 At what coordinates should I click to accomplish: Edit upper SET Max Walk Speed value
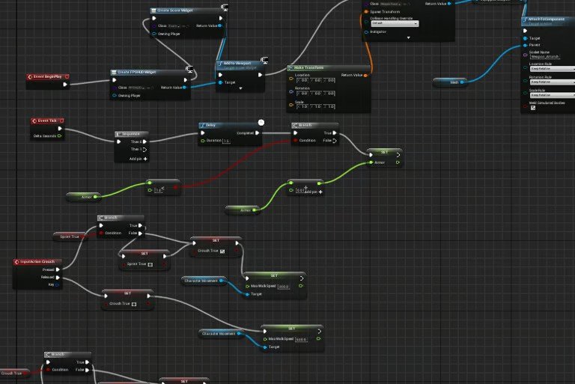pyautogui.click(x=284, y=287)
